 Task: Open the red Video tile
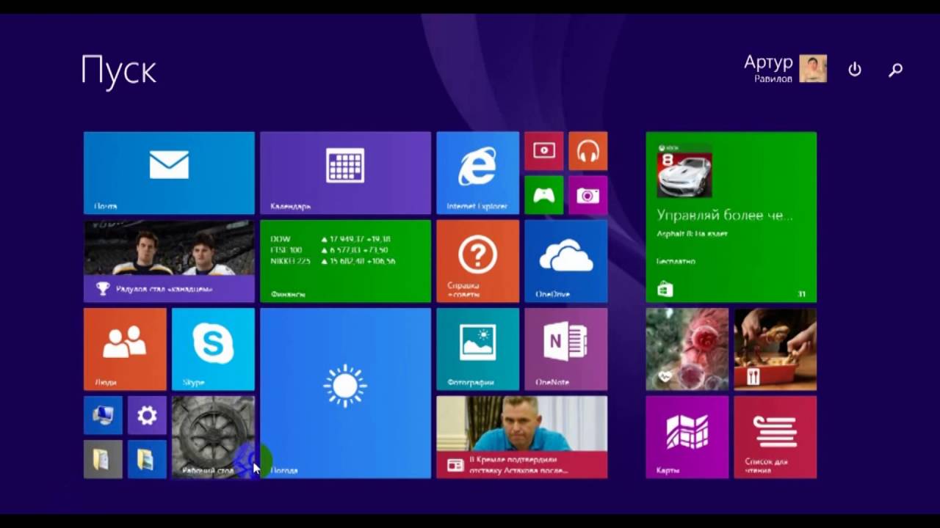click(x=543, y=151)
